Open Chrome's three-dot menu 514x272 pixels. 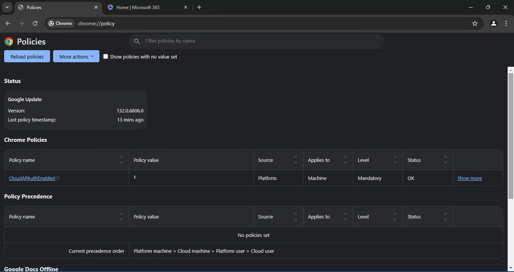(x=506, y=23)
